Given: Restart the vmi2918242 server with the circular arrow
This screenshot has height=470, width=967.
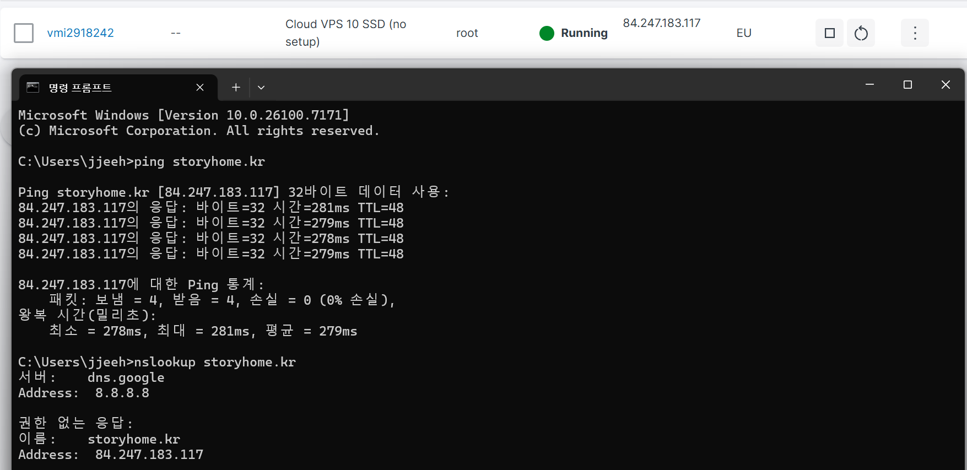Looking at the screenshot, I should point(861,33).
